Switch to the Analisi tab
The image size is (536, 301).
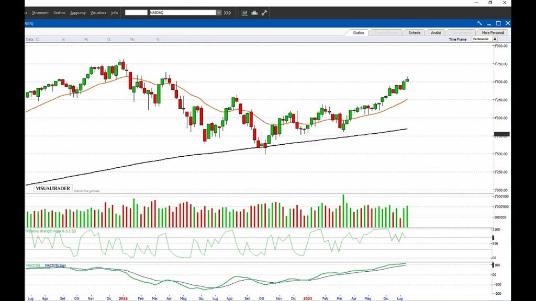(x=436, y=32)
